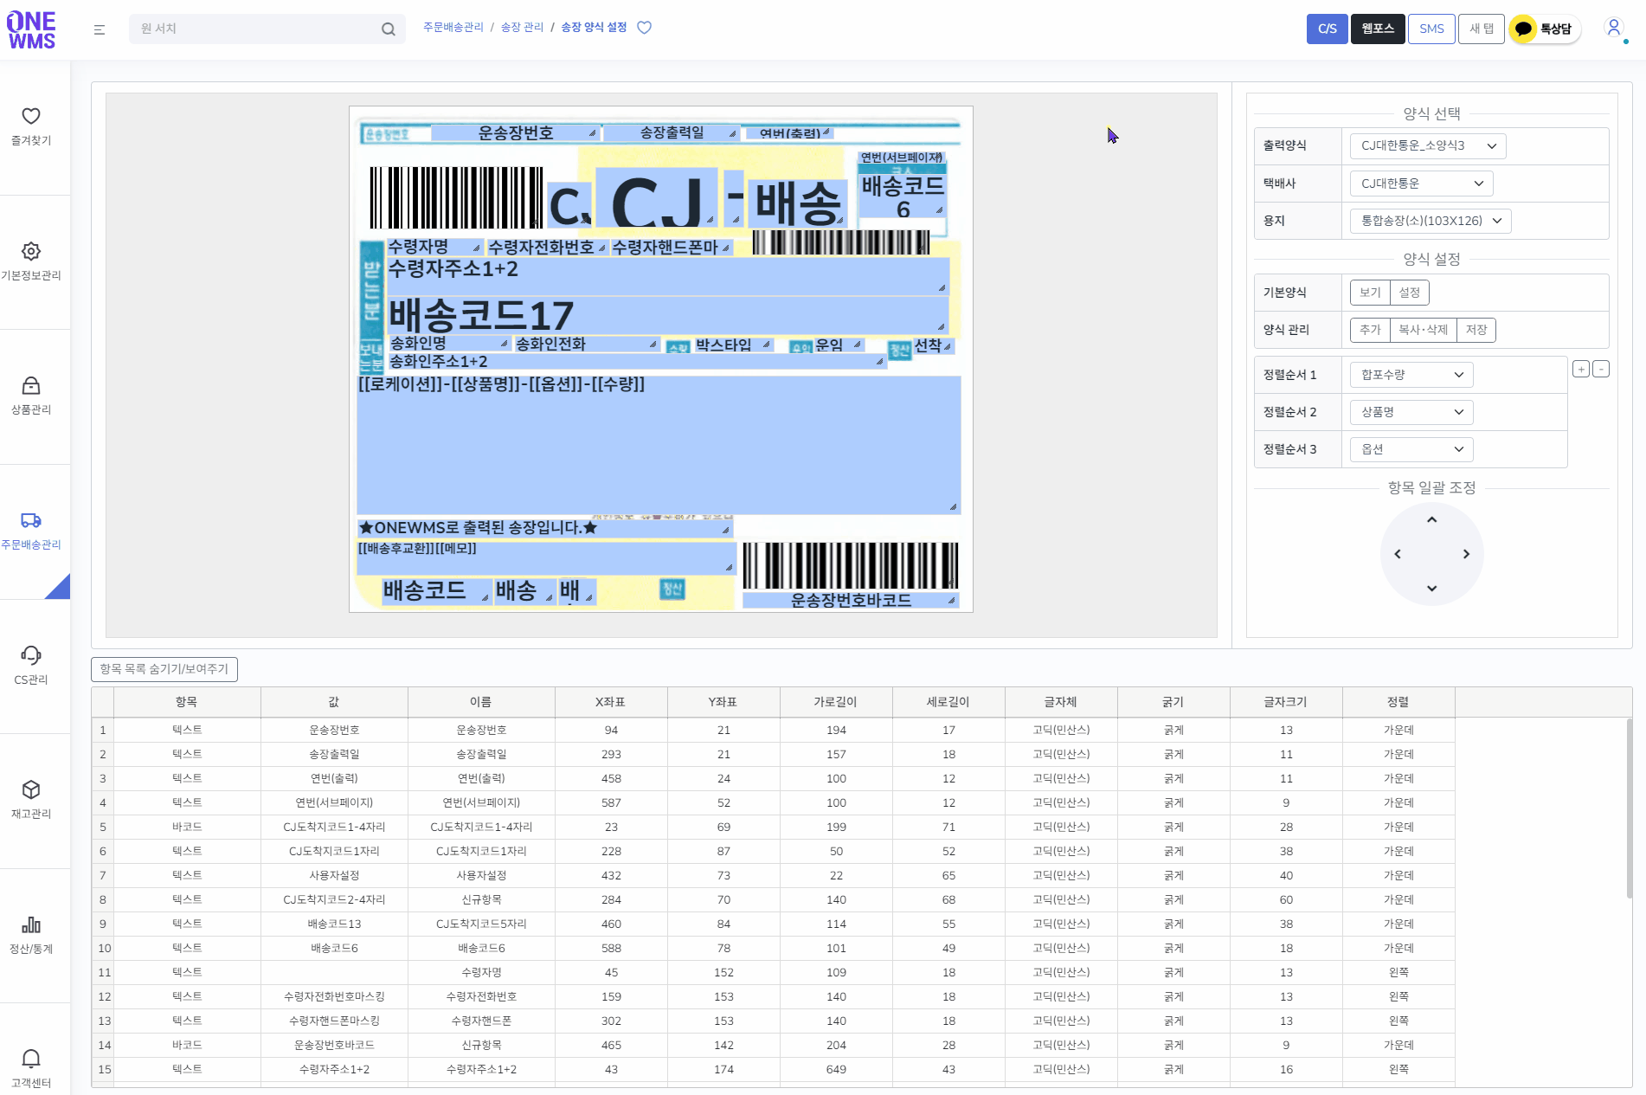1646x1095 pixels.
Task: Open the 출력양식 CJ대한통운_소양식3 dropdown
Action: 1428,145
